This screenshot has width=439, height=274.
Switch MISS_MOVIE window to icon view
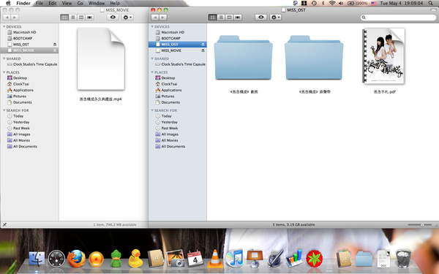[x=64, y=18]
